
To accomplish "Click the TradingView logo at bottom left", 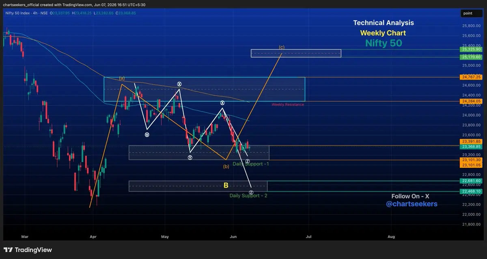I will 28,250.
